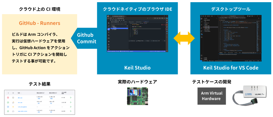Open File menu in VS Code window
The image size is (273, 117).
(x=203, y=16)
